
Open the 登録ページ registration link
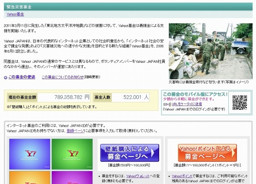[x=76, y=131]
